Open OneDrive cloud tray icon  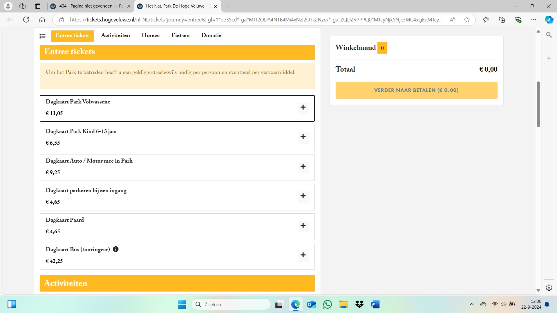(x=483, y=304)
